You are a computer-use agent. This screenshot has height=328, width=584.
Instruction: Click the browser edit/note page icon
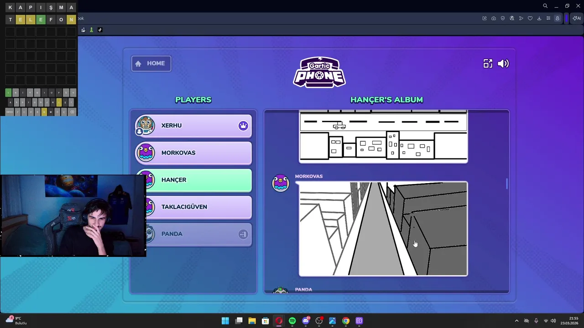coord(485,18)
